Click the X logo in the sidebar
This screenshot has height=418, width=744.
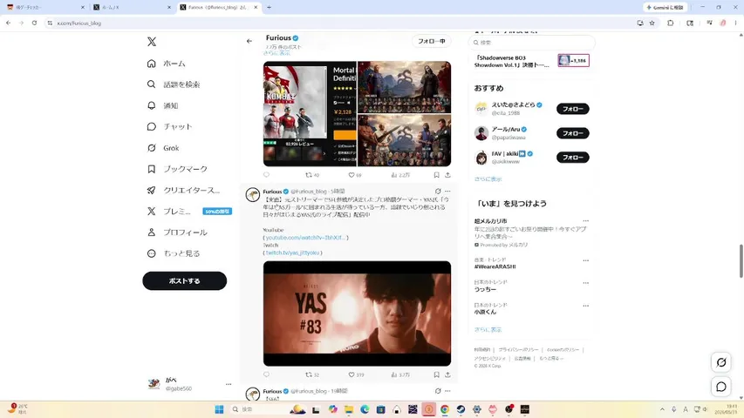(x=152, y=42)
